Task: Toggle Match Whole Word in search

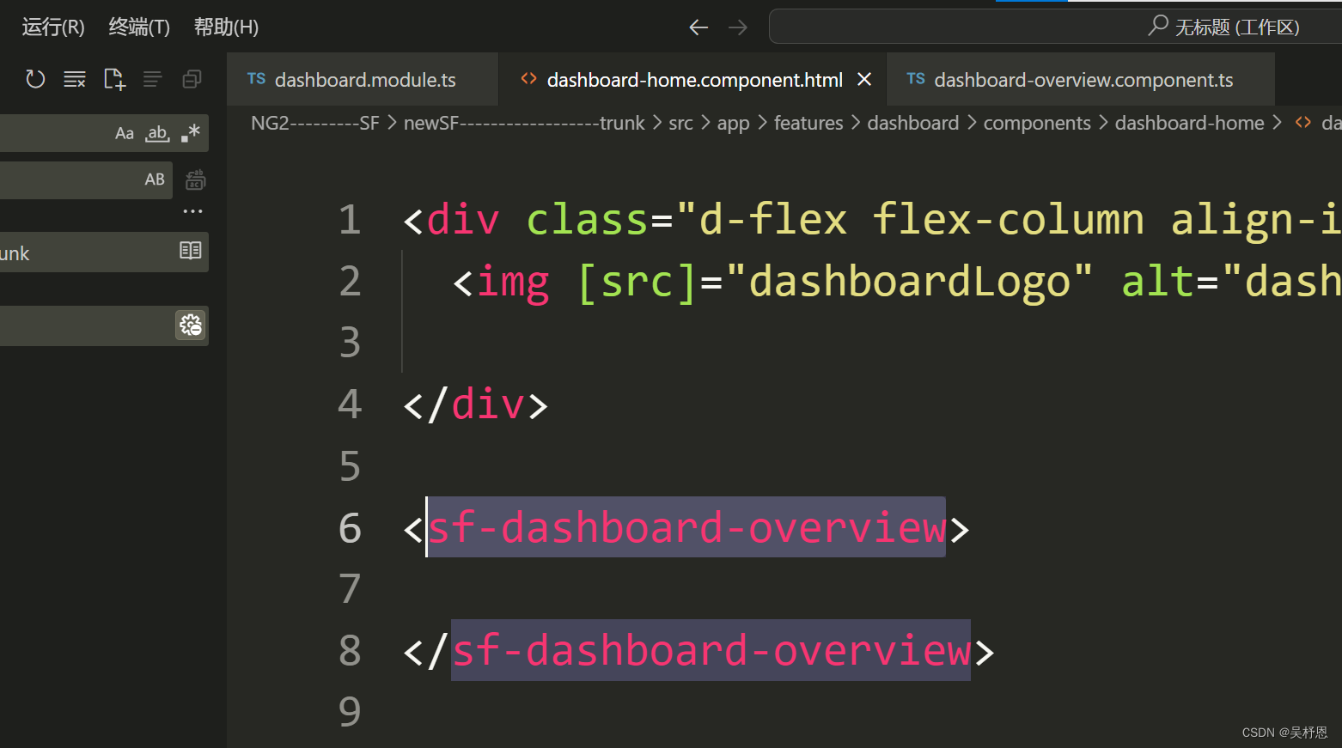Action: pyautogui.click(x=156, y=133)
